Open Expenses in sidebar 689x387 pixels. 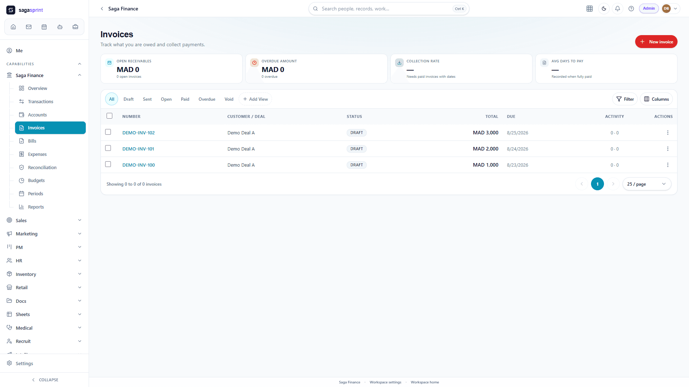click(x=50, y=154)
